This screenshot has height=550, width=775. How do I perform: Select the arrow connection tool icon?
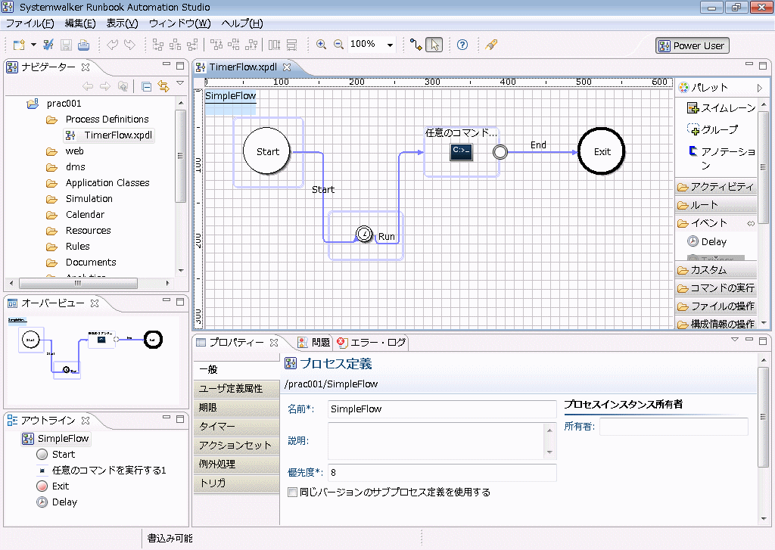pos(416,45)
